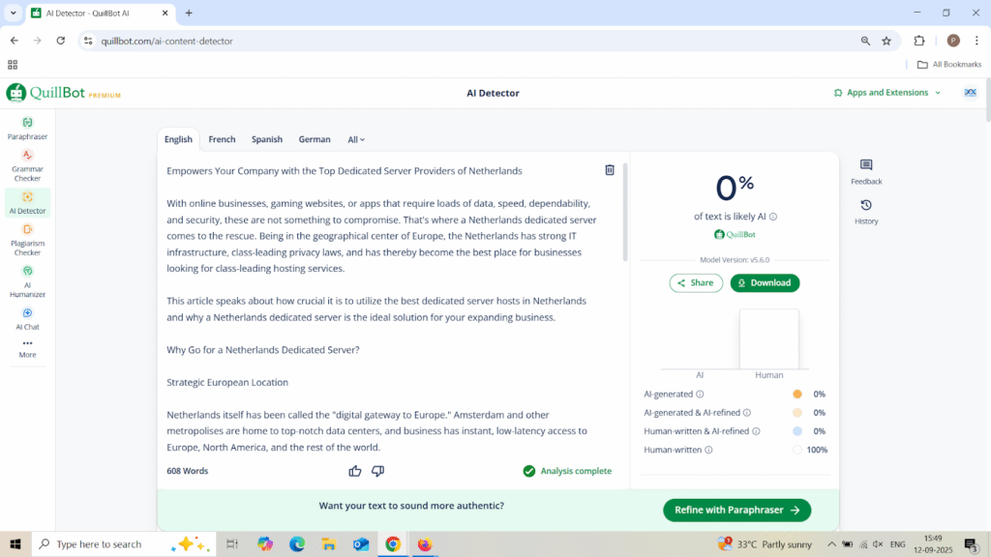Click the orange AI-generated color swatch
The image size is (991, 557).
(x=797, y=395)
